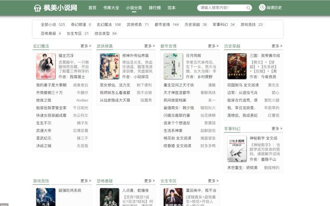Open the 日月同辉 book cover
The width and height of the screenshot is (330, 206).
coord(173,66)
